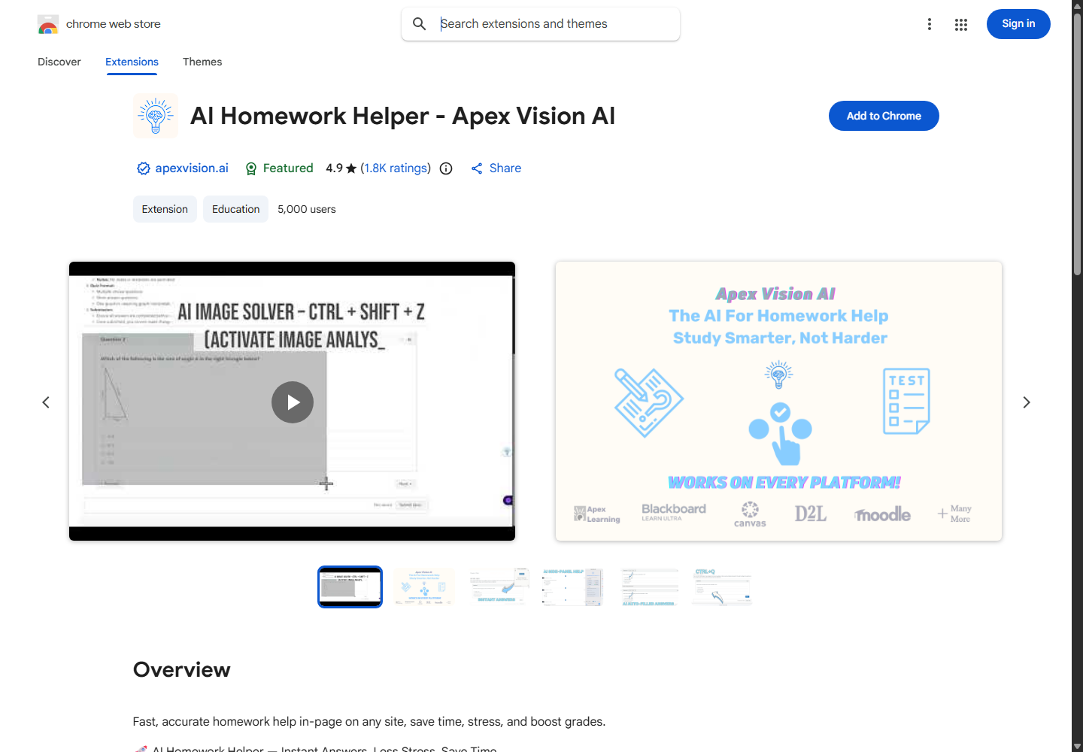Open the 1.8K ratings link
Image resolution: width=1083 pixels, height=752 pixels.
(396, 168)
